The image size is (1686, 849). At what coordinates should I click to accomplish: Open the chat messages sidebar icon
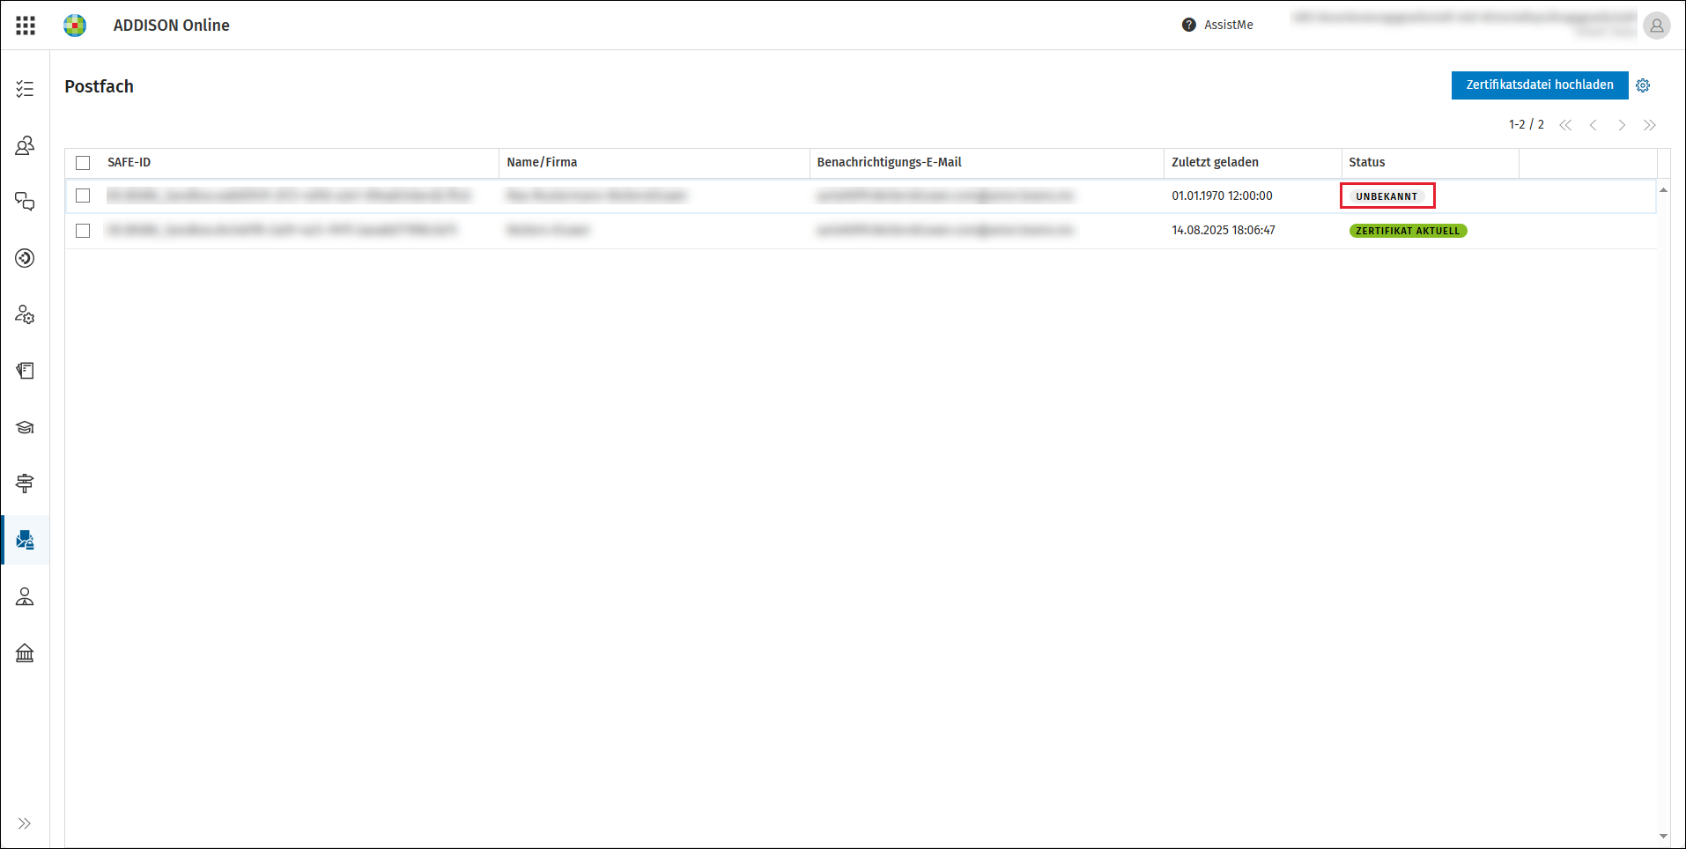[25, 202]
